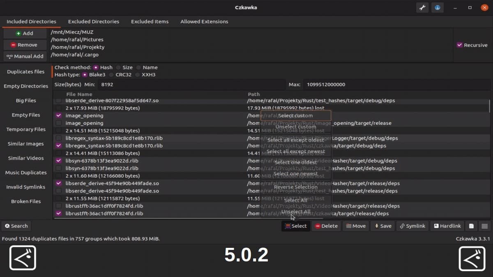Click the Move files folder icon button
This screenshot has width=493, height=277.
pyautogui.click(x=355, y=226)
